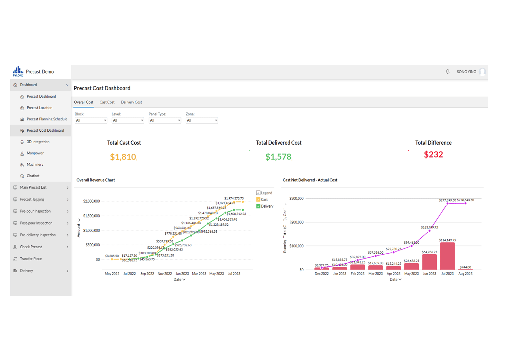This screenshot has width=513, height=361.
Task: Expand the Pre-pour Inspection chevron
Action: pyautogui.click(x=68, y=211)
